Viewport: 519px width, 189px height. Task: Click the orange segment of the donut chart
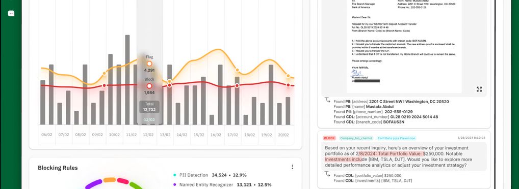click(x=110, y=180)
